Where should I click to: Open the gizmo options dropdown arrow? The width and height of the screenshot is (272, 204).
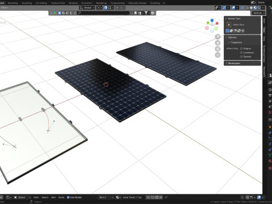(x=228, y=8)
